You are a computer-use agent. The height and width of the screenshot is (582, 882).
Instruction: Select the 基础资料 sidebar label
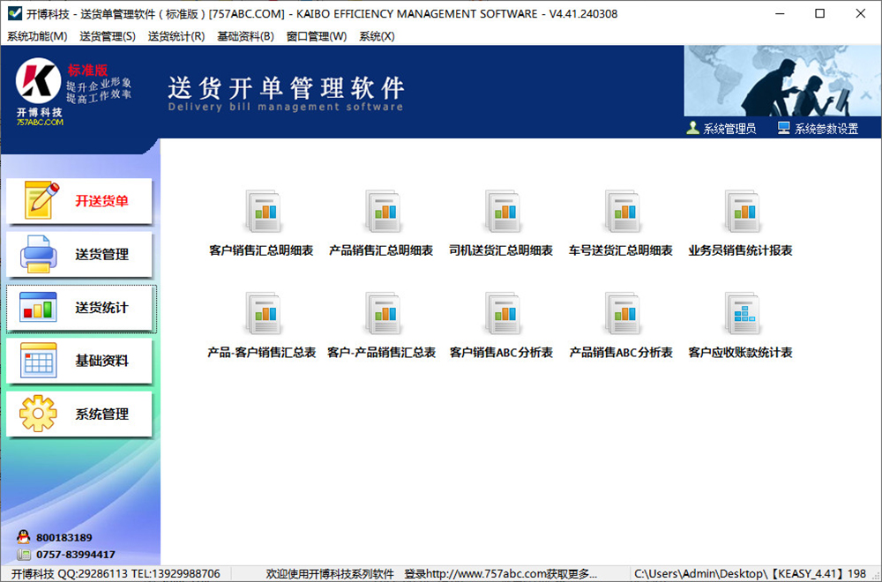tap(101, 361)
